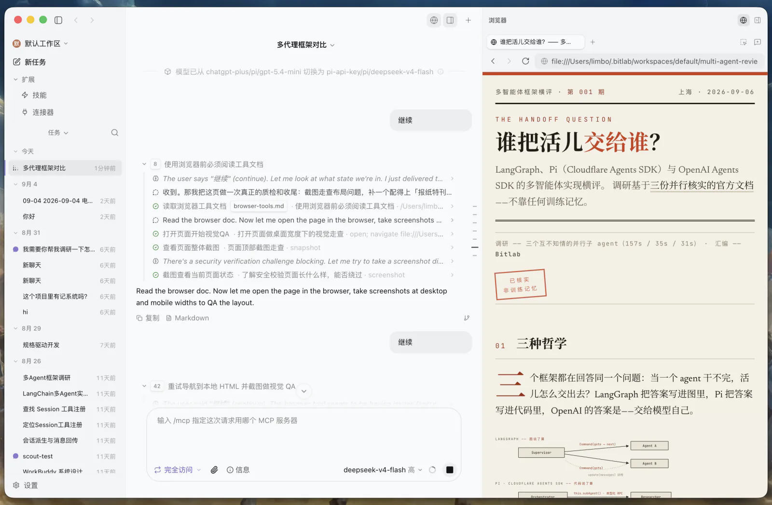The height and width of the screenshot is (505, 772).
Task: Open the browser-tools.md file chip
Action: pyautogui.click(x=259, y=206)
